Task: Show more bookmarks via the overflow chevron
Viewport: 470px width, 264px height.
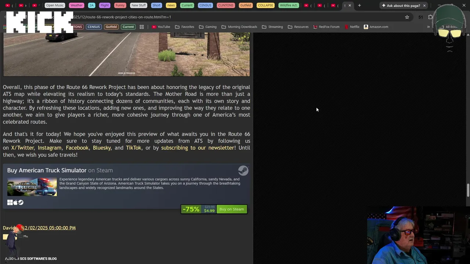Action: tap(428, 27)
